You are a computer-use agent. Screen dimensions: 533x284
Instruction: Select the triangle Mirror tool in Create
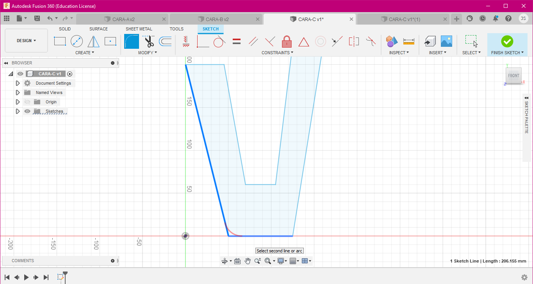point(93,41)
